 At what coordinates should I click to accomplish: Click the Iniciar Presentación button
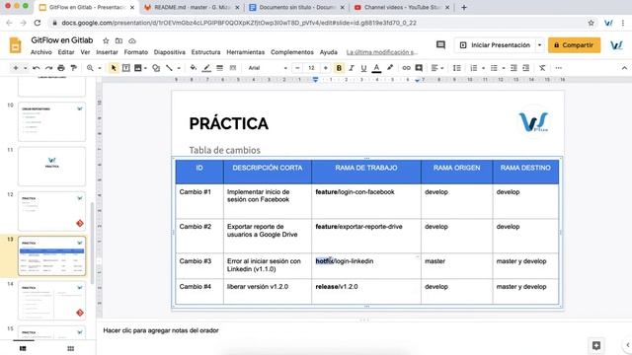(x=496, y=45)
